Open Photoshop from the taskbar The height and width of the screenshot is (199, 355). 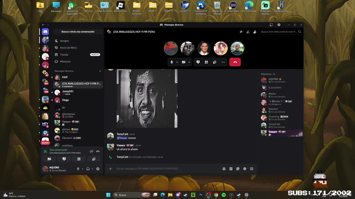point(201,195)
